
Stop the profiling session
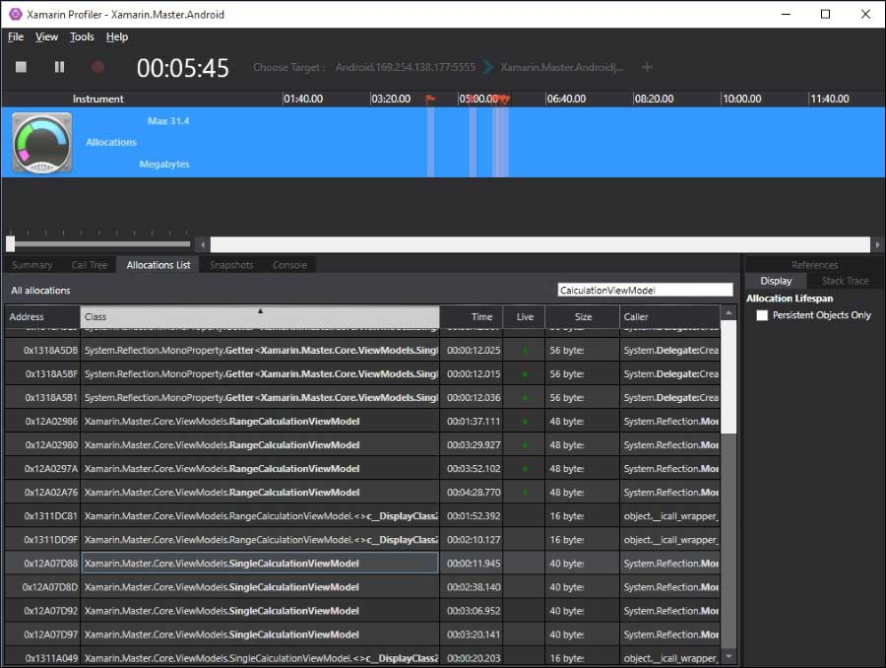click(x=21, y=67)
